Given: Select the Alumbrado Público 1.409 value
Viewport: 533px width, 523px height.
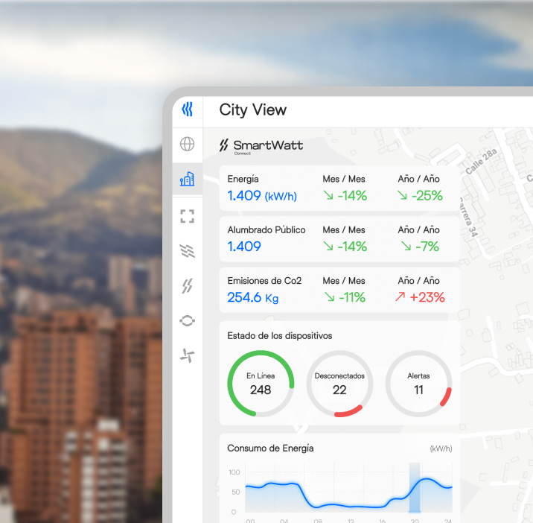Looking at the screenshot, I should [x=244, y=247].
